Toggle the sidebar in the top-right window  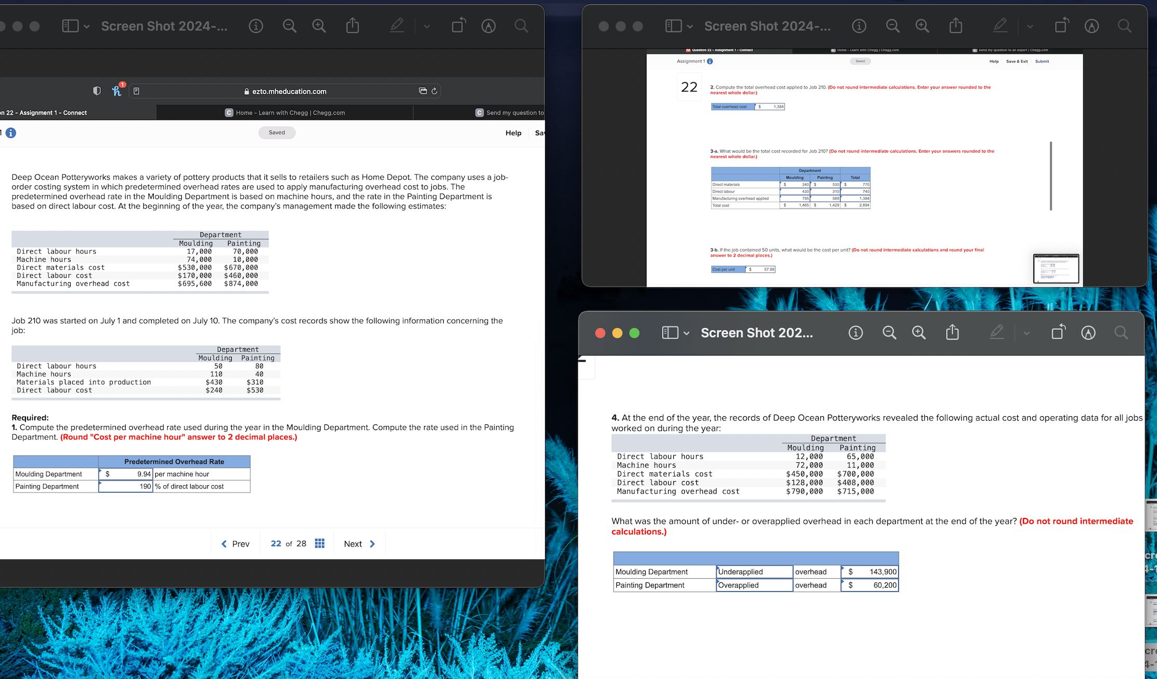[673, 26]
